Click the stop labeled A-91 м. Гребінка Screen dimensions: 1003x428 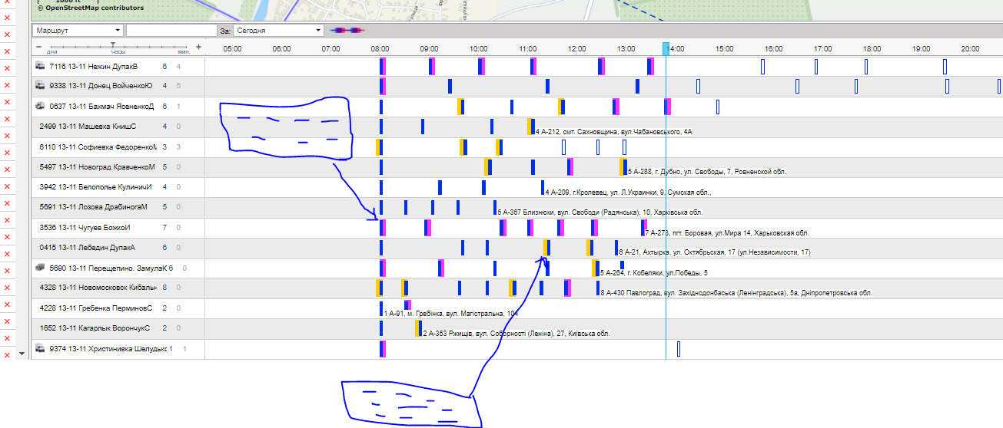click(x=450, y=314)
